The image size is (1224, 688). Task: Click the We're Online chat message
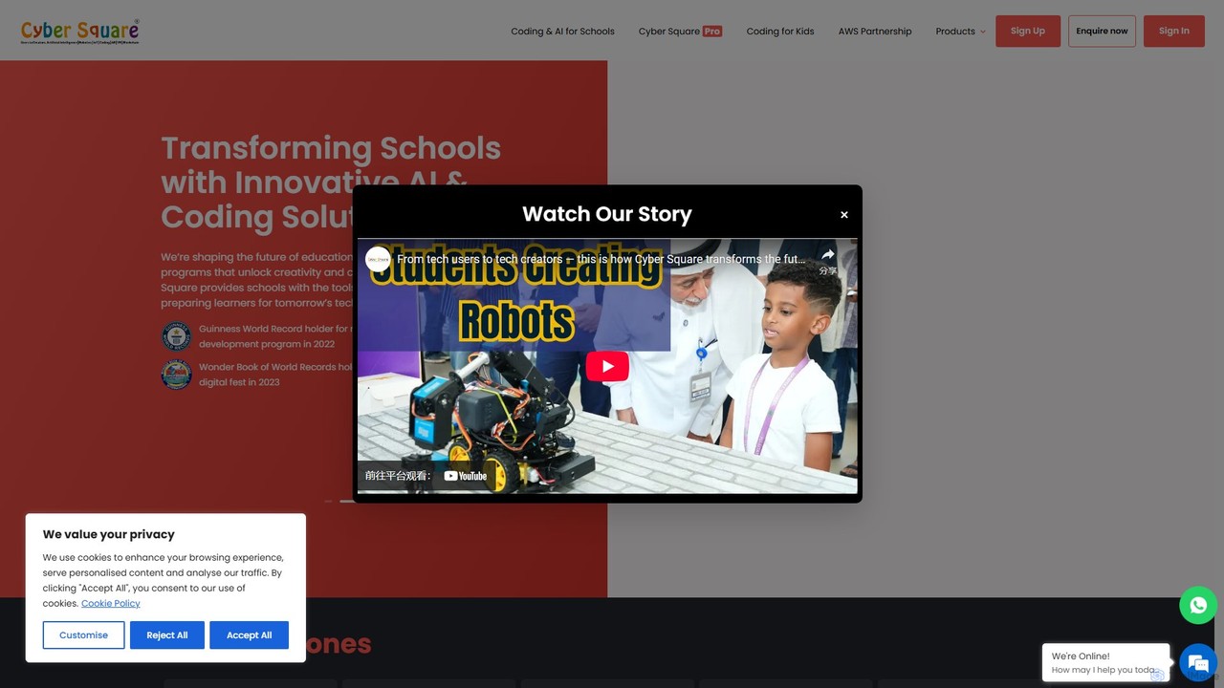tap(1105, 662)
